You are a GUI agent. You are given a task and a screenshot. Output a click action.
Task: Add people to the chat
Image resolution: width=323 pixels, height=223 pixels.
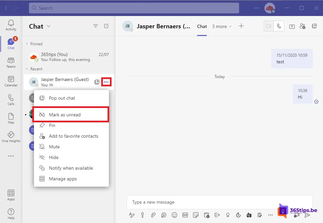[302, 26]
